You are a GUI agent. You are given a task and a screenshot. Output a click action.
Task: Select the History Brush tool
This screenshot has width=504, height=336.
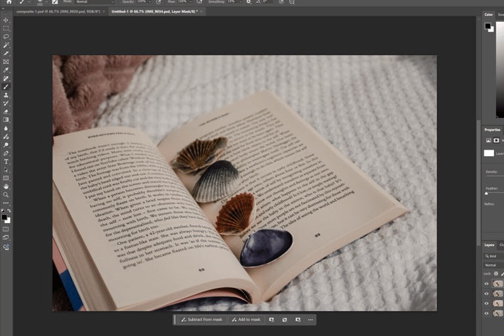tap(6, 104)
